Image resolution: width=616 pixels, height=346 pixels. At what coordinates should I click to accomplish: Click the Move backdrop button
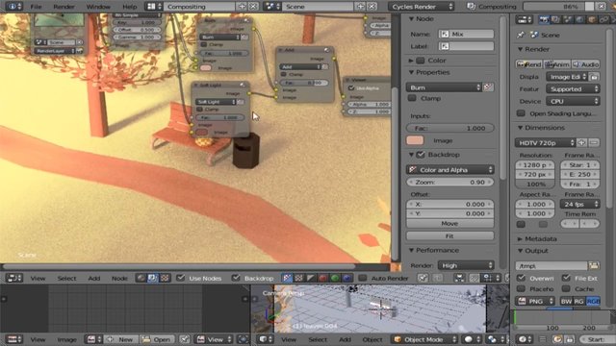(449, 223)
